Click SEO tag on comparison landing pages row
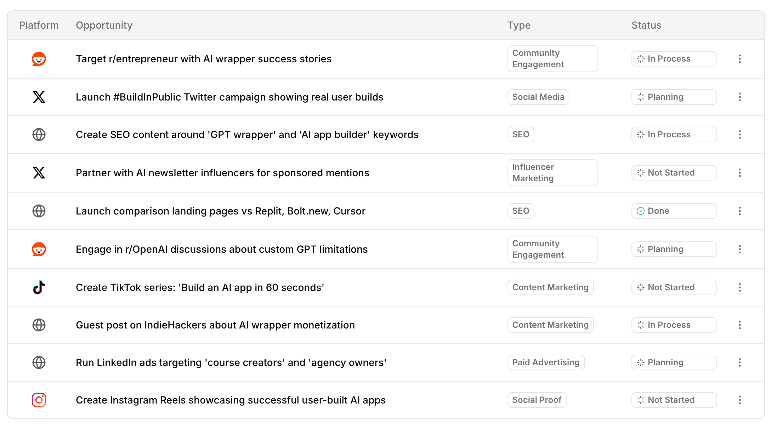Screen dimensions: 777x429 click(521, 211)
